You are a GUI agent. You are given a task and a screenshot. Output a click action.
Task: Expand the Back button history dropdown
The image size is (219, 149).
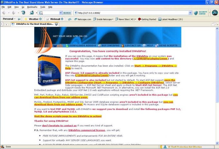click(x=9, y=13)
